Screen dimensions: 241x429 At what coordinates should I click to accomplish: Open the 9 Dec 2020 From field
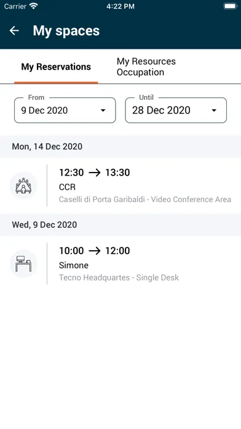click(65, 110)
